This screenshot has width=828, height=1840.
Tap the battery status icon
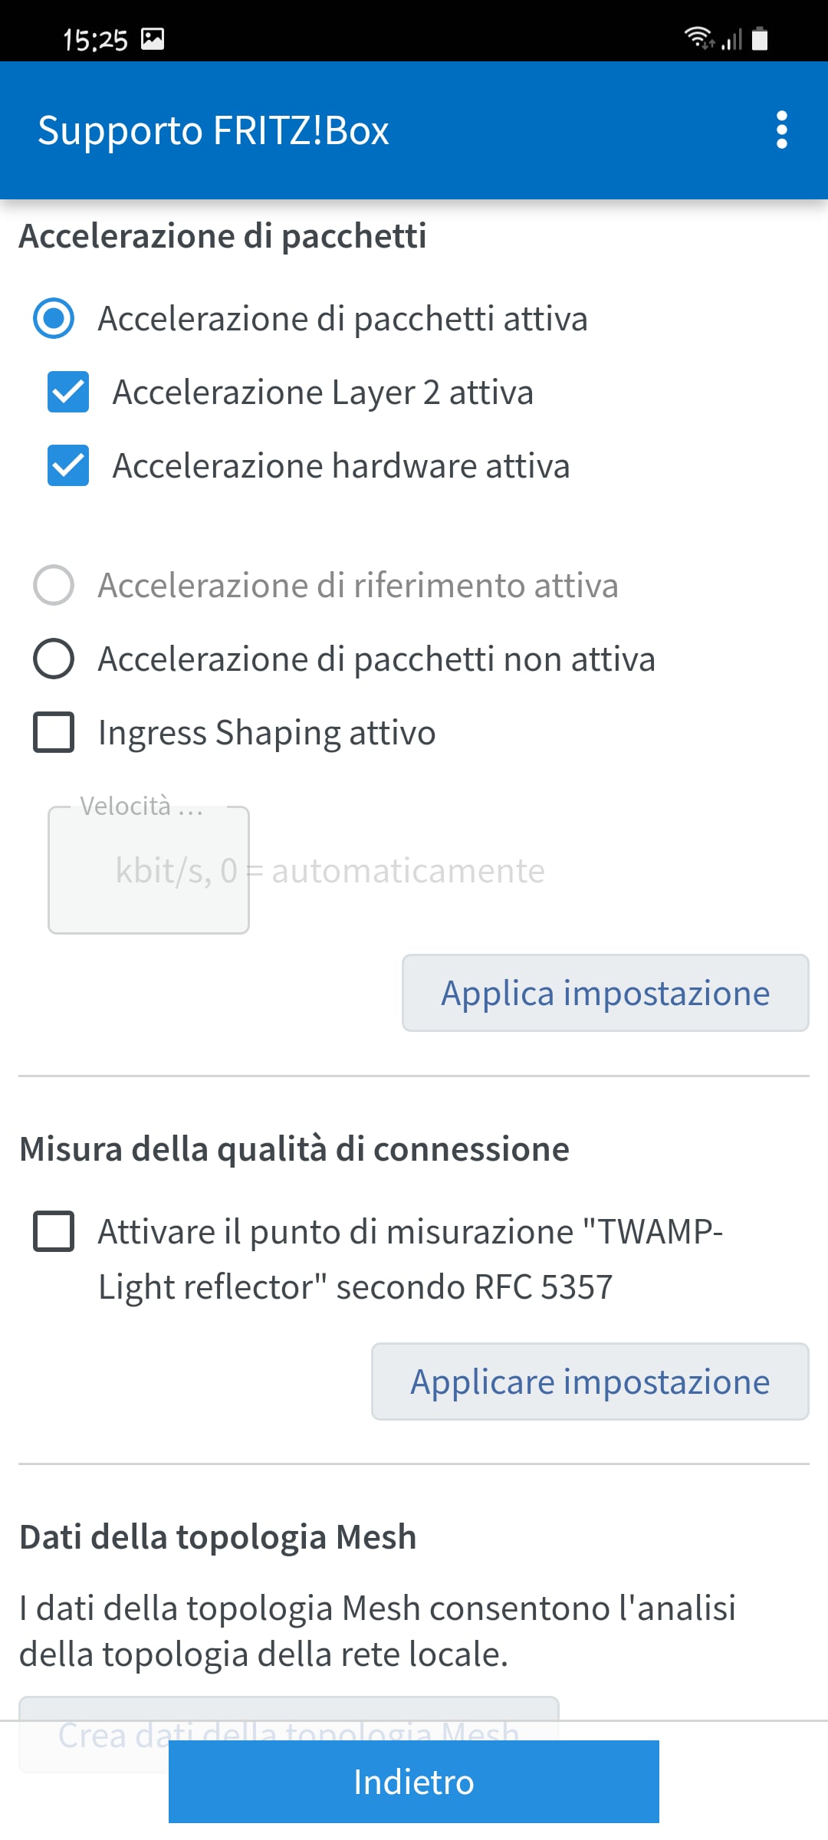tap(760, 38)
